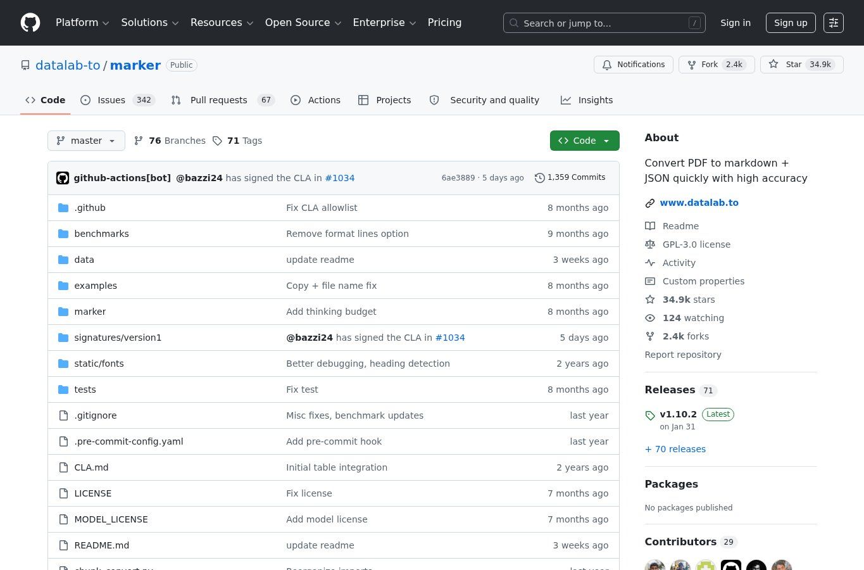Click the release tag icon beside v1.10.2
Viewport: 864px width, 570px height.
point(650,415)
